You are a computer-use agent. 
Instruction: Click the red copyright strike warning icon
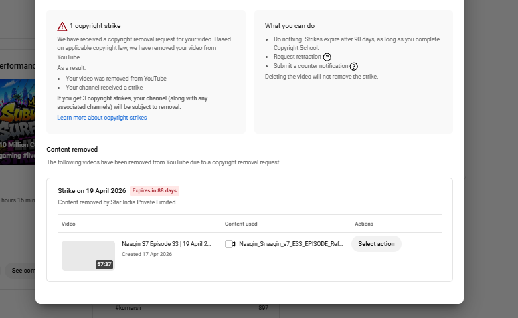pos(62,27)
